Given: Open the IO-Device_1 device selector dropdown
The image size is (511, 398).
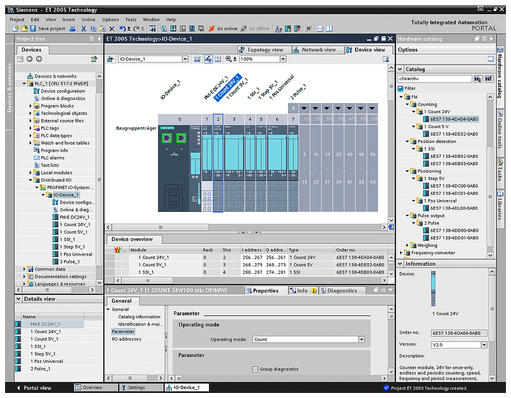Looking at the screenshot, I should click(185, 59).
